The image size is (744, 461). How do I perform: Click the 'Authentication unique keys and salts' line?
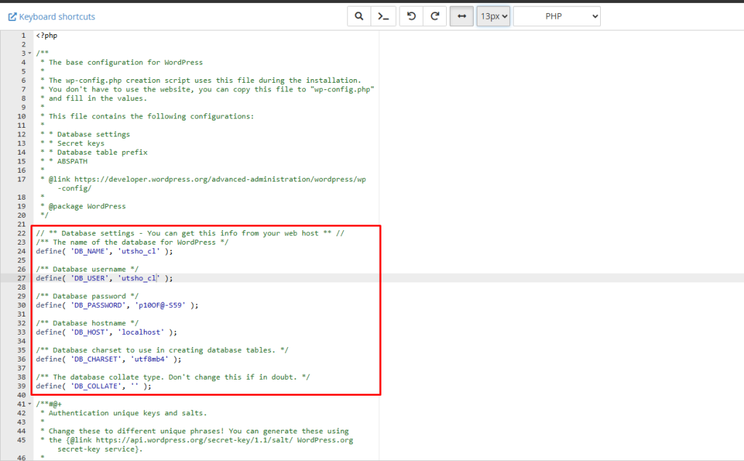(124, 413)
